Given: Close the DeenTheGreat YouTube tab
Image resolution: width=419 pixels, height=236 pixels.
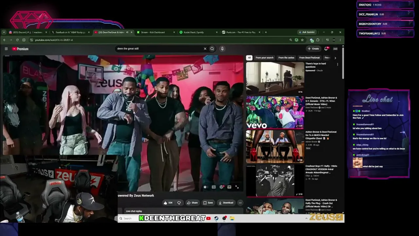Looking at the screenshot, I should 132,32.
